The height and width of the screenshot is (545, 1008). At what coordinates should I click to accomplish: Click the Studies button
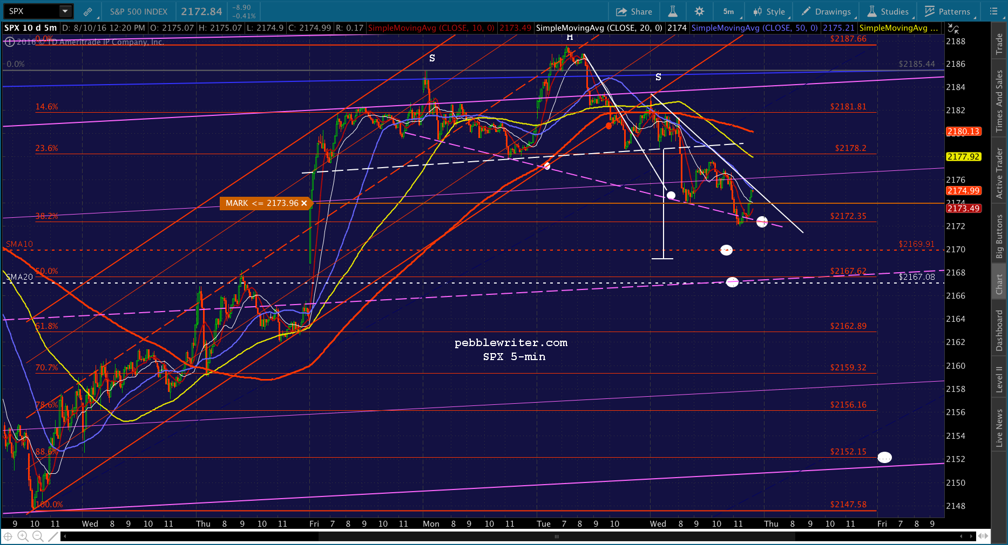pyautogui.click(x=888, y=11)
